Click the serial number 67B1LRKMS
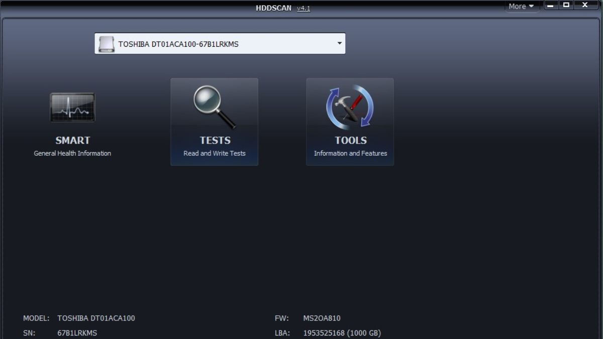Image resolution: width=603 pixels, height=339 pixels. (77, 333)
